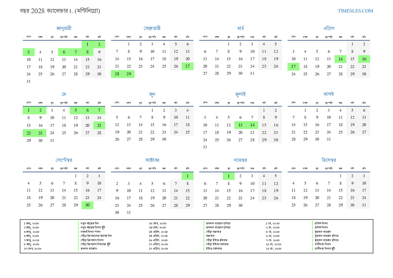Select highlighted January 1 date
The height and width of the screenshot is (278, 393).
point(87,44)
